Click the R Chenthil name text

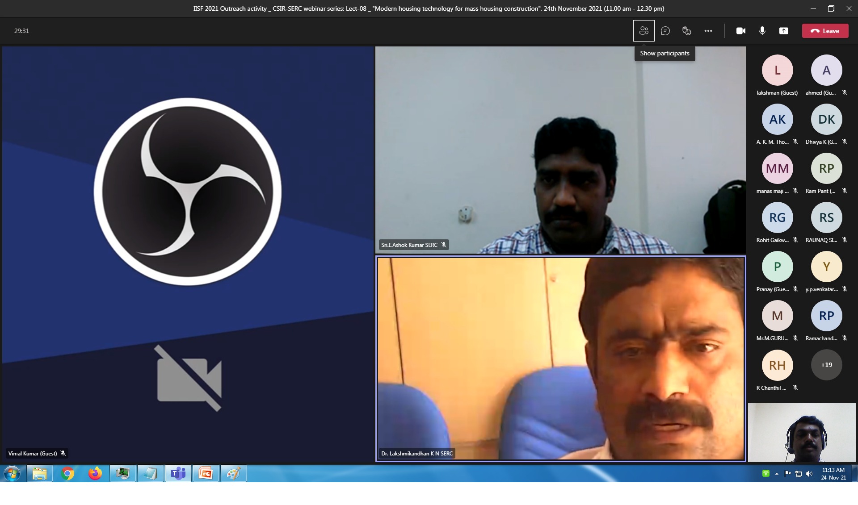771,388
